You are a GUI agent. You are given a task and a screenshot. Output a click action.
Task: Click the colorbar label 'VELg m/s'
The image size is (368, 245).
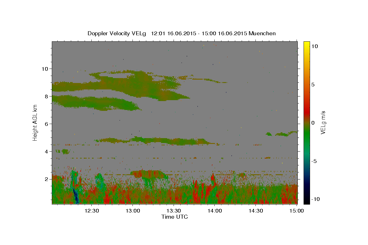pyautogui.click(x=323, y=123)
